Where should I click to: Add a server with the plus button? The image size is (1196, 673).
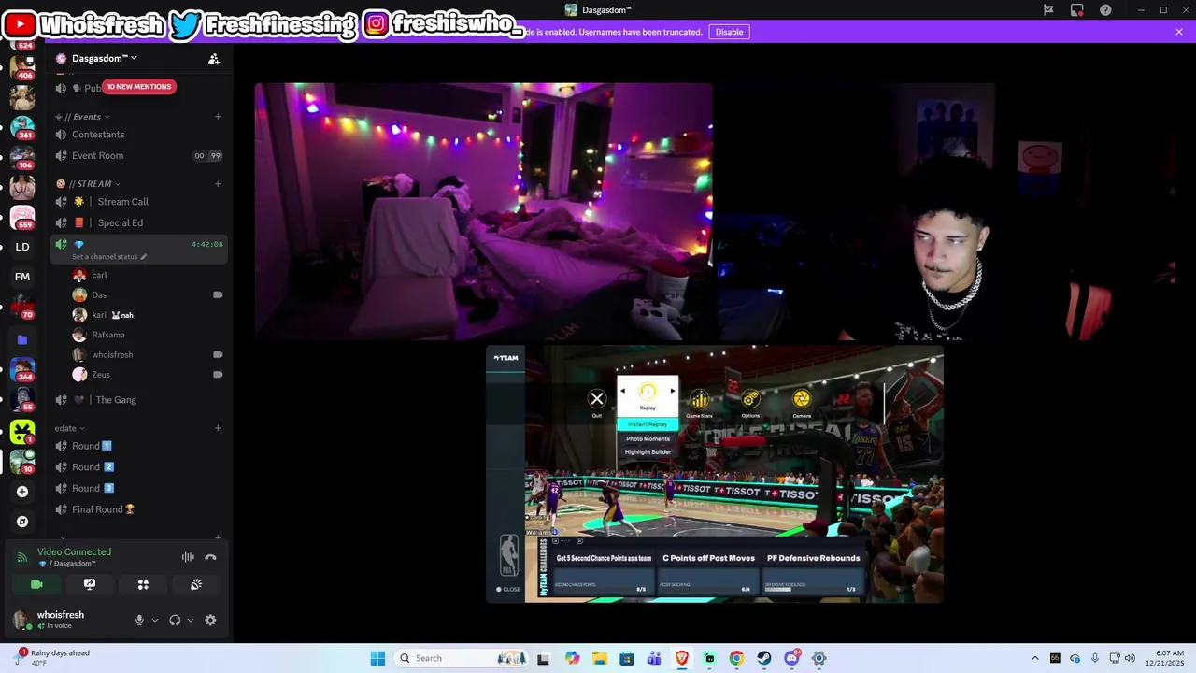coord(22,492)
